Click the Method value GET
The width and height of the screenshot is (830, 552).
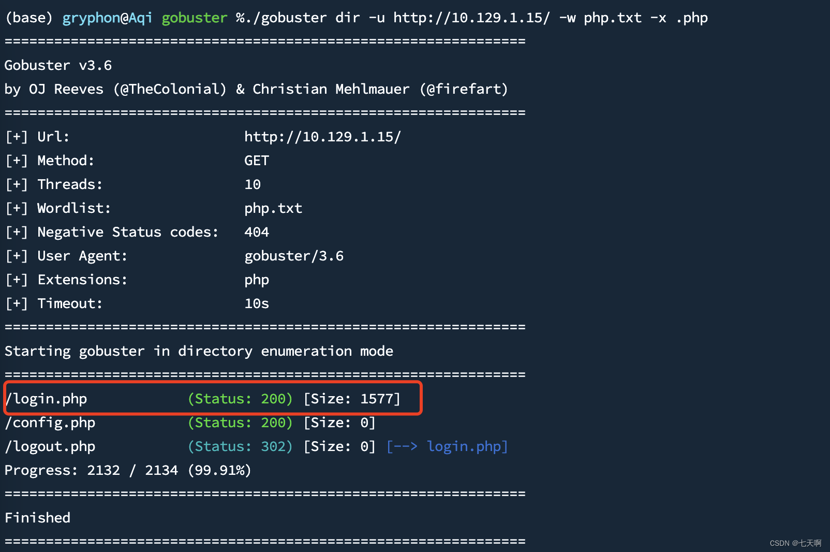(257, 161)
